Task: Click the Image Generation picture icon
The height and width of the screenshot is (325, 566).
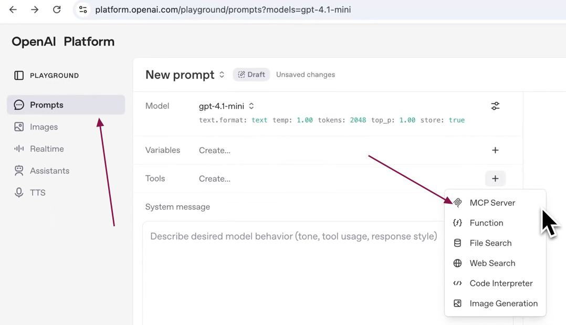Action: tap(457, 303)
